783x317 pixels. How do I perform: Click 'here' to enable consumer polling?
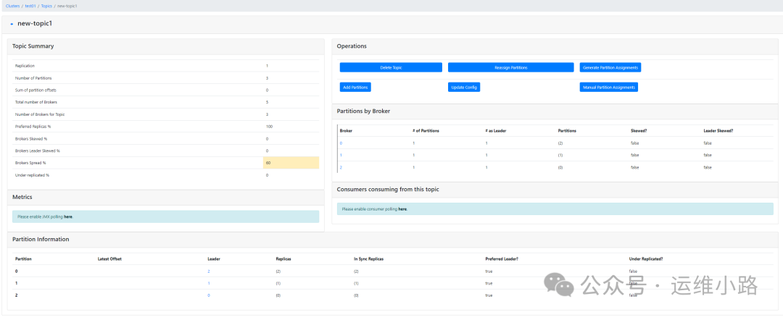coord(402,209)
